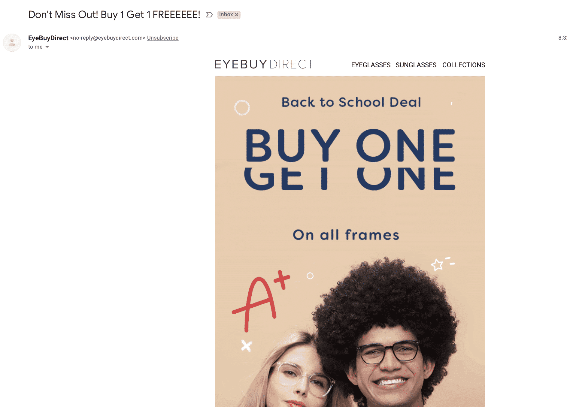This screenshot has width=567, height=407.
Task: Expand recipient details arrow next to 'to me'
Action: [x=47, y=47]
